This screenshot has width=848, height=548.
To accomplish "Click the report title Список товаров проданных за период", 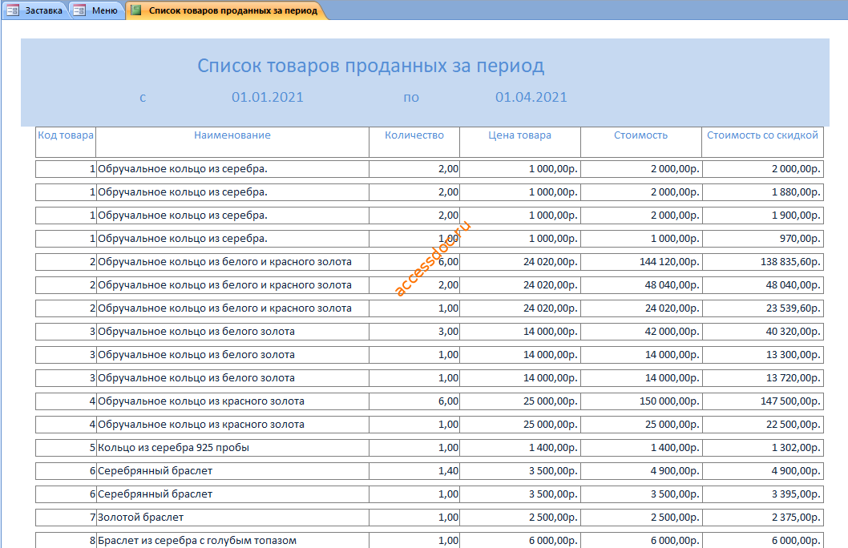I will [370, 66].
